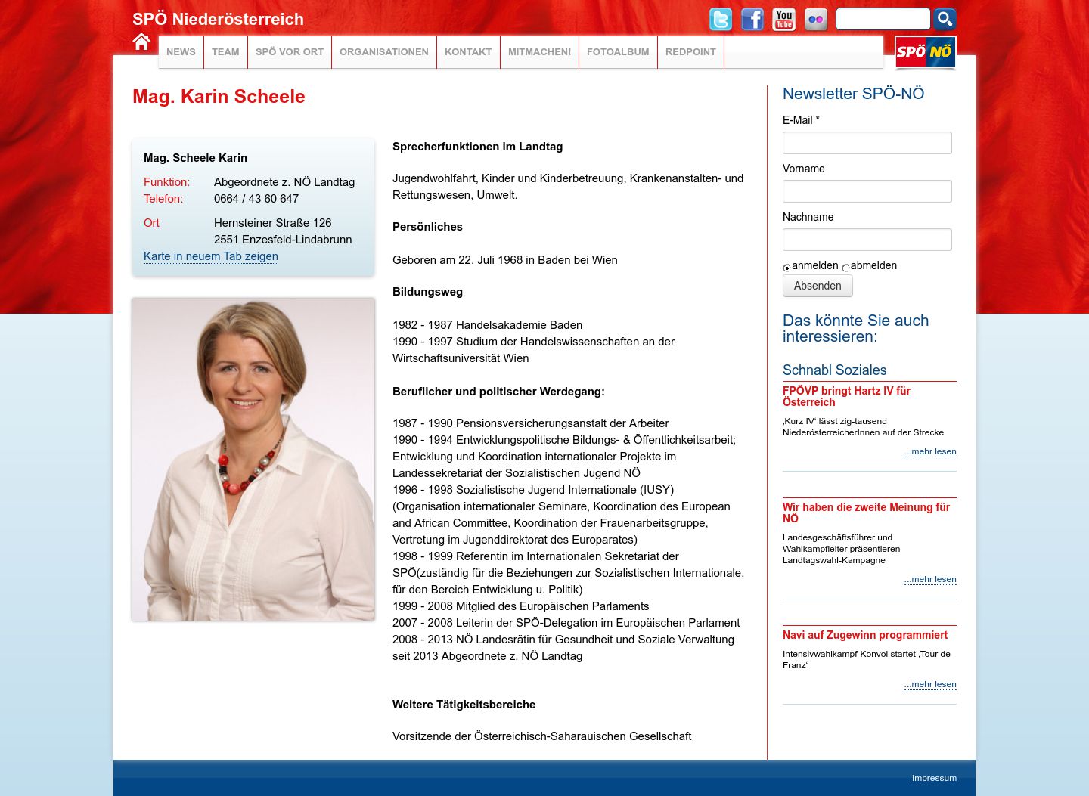Image resolution: width=1089 pixels, height=796 pixels.
Task: Click the Sprecherfunktionen im Landtag heading
Action: (x=478, y=147)
